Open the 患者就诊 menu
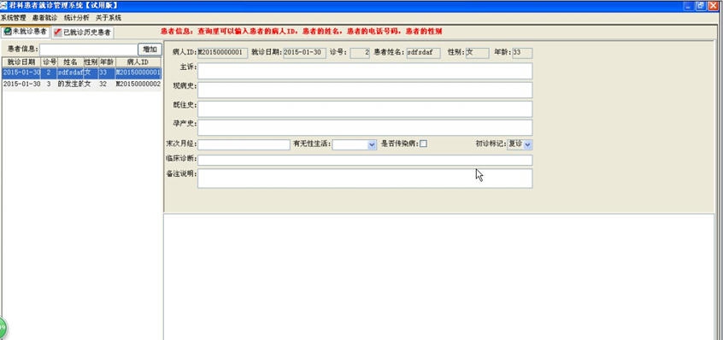723x340 pixels. pyautogui.click(x=44, y=18)
